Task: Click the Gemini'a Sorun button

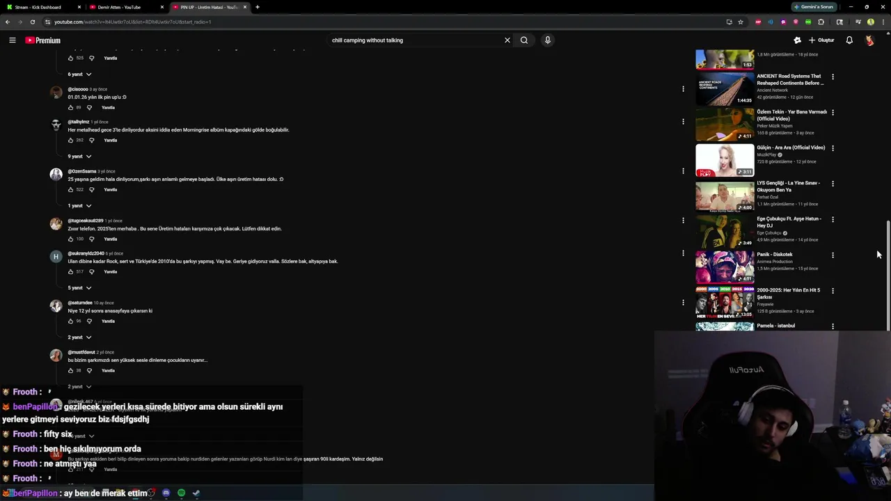Action: click(x=814, y=7)
